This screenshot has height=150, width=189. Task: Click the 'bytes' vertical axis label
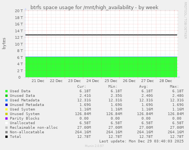tap(4, 43)
